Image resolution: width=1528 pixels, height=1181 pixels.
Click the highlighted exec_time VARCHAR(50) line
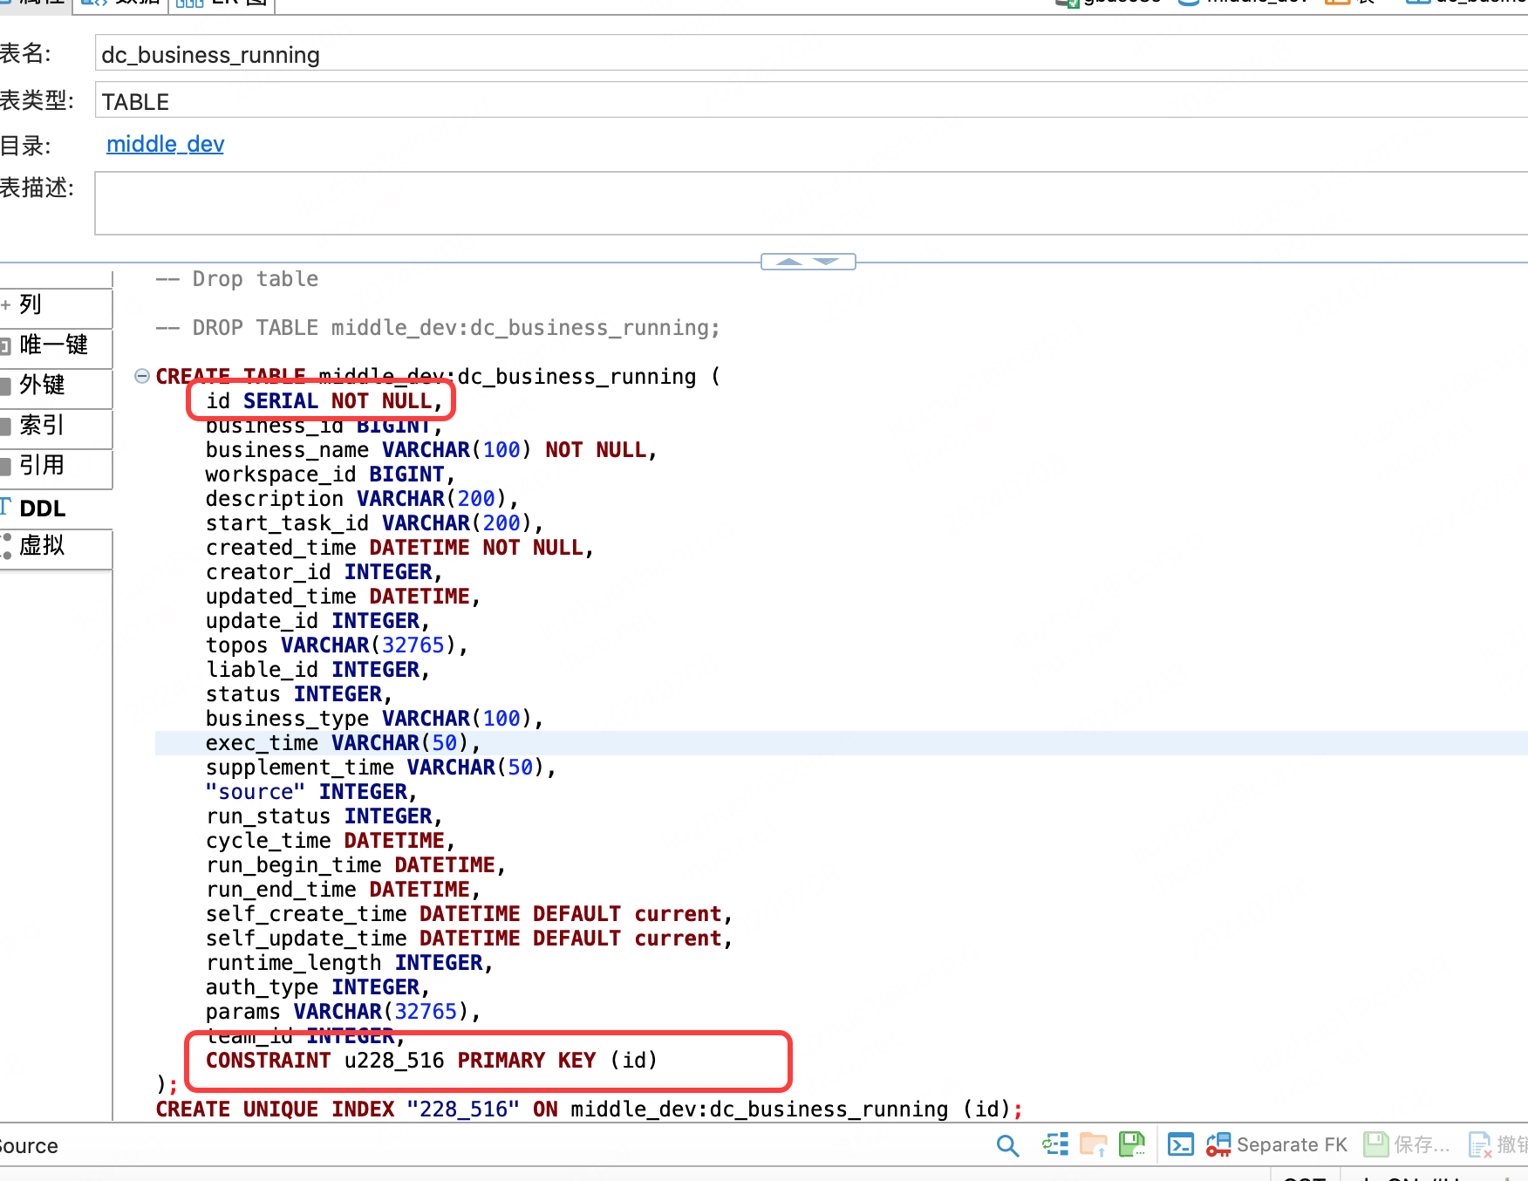coord(344,743)
